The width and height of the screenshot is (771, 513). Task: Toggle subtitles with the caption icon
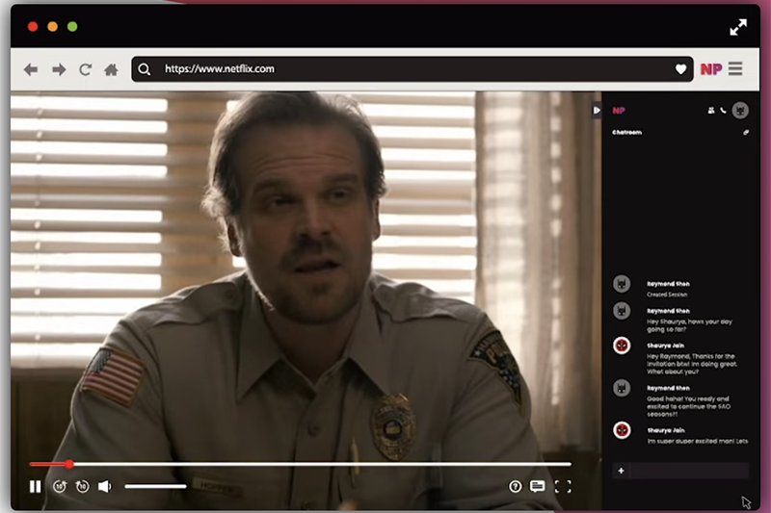[x=538, y=486]
